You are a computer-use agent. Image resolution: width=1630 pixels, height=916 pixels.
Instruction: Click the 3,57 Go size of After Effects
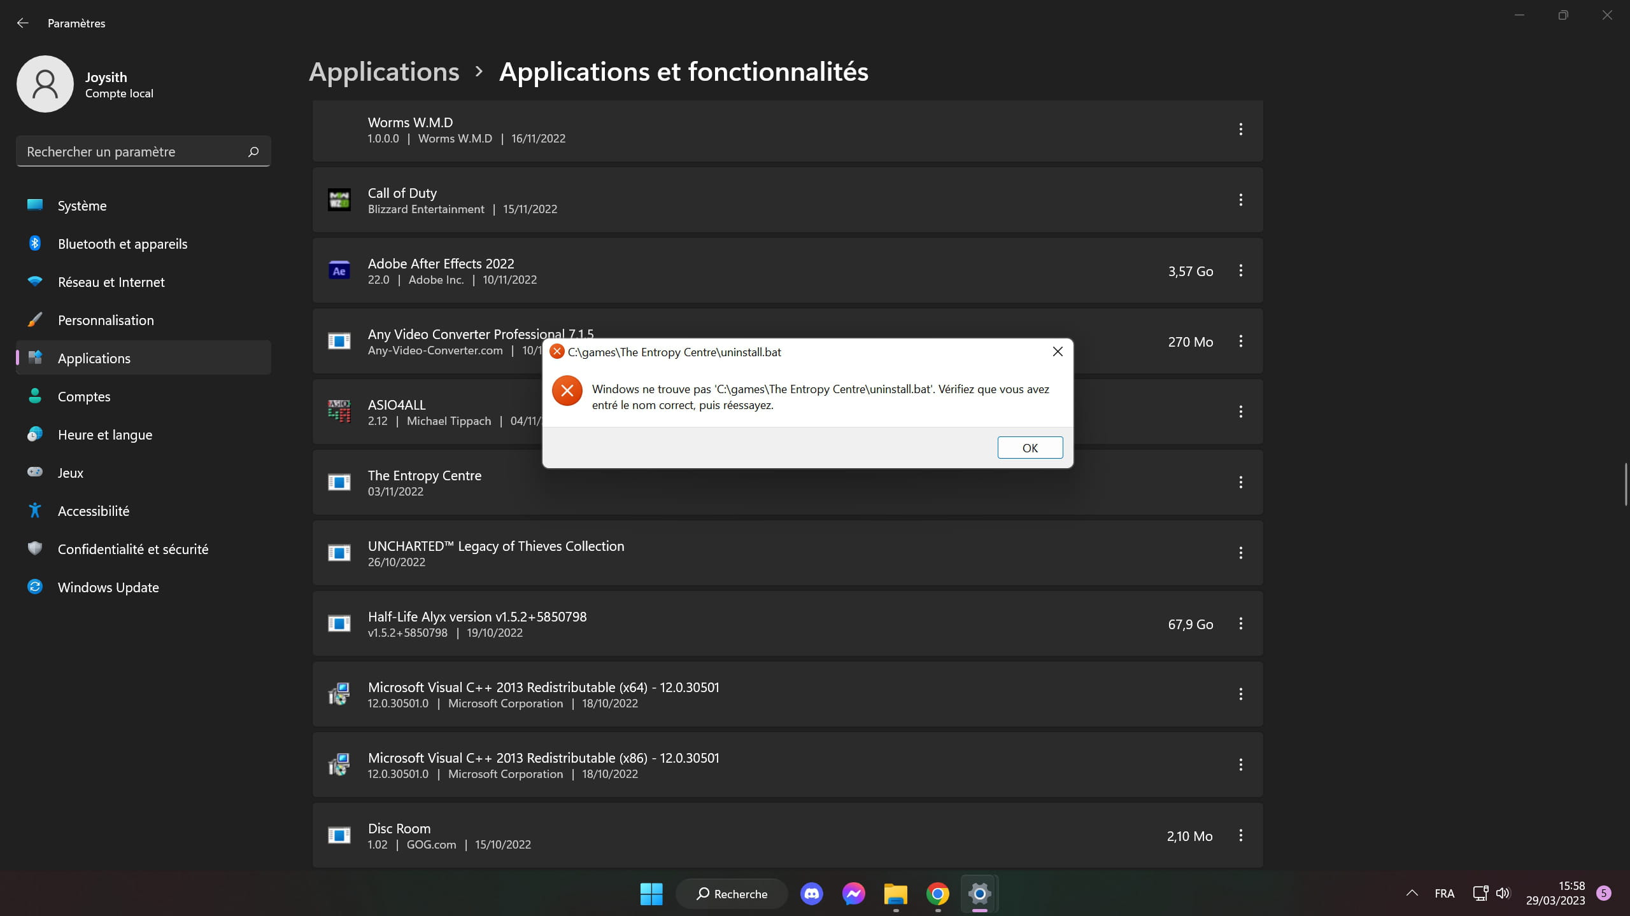[x=1190, y=271]
